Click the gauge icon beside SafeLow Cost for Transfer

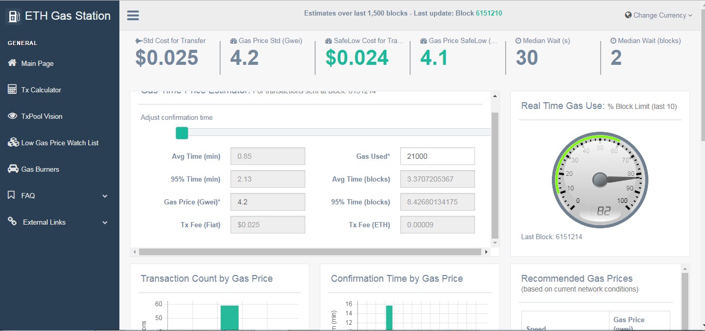tap(329, 40)
